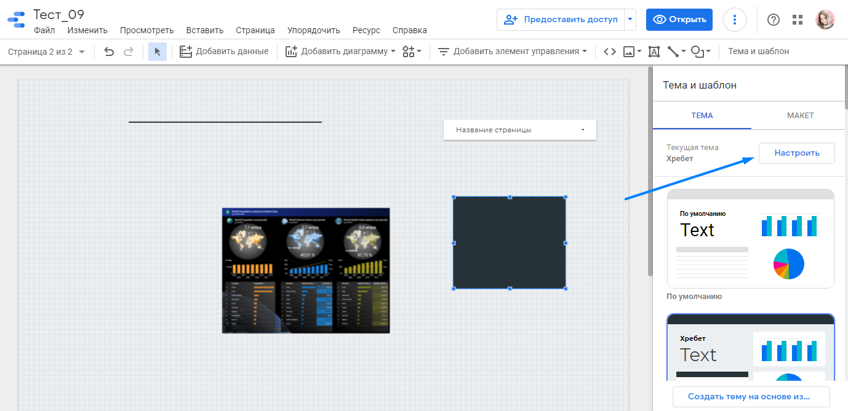
Task: Open the 'Название страницы' dropdown control
Action: click(x=520, y=130)
